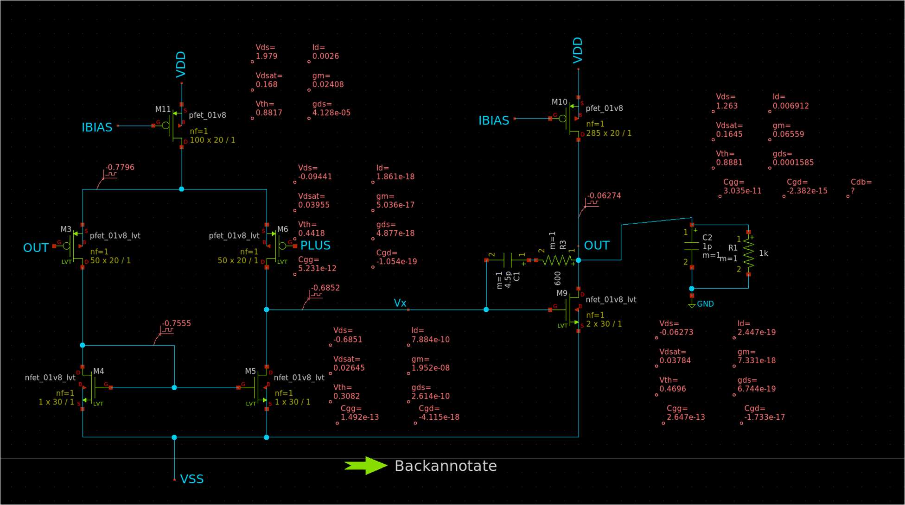Select the M6 pfet_01v8_lvt transistor
This screenshot has width=905, height=505.
click(x=276, y=246)
